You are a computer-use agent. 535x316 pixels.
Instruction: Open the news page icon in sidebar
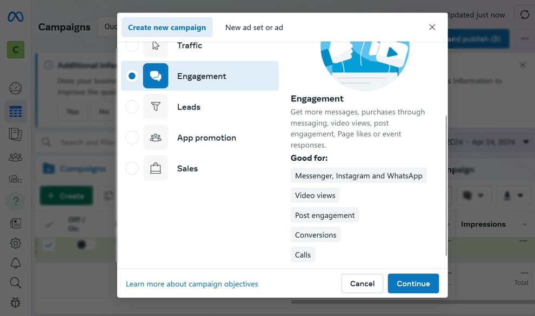15,223
